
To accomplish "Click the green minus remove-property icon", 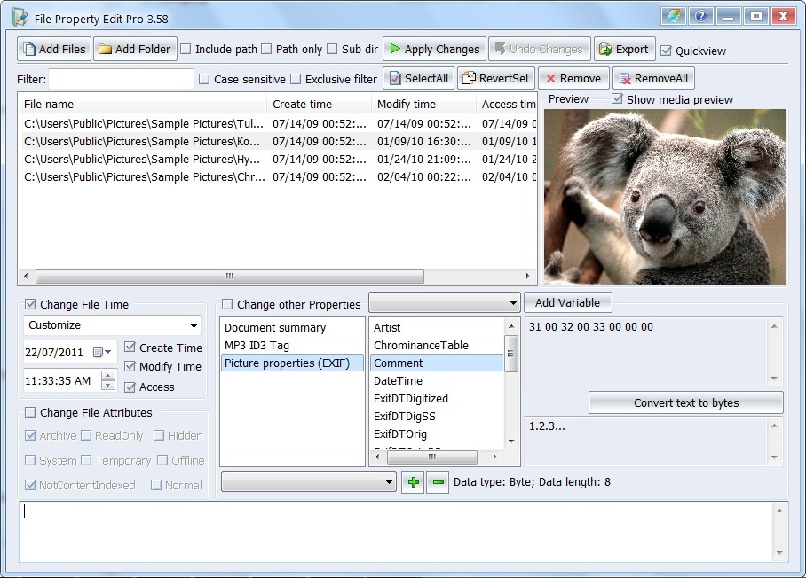I will point(438,482).
